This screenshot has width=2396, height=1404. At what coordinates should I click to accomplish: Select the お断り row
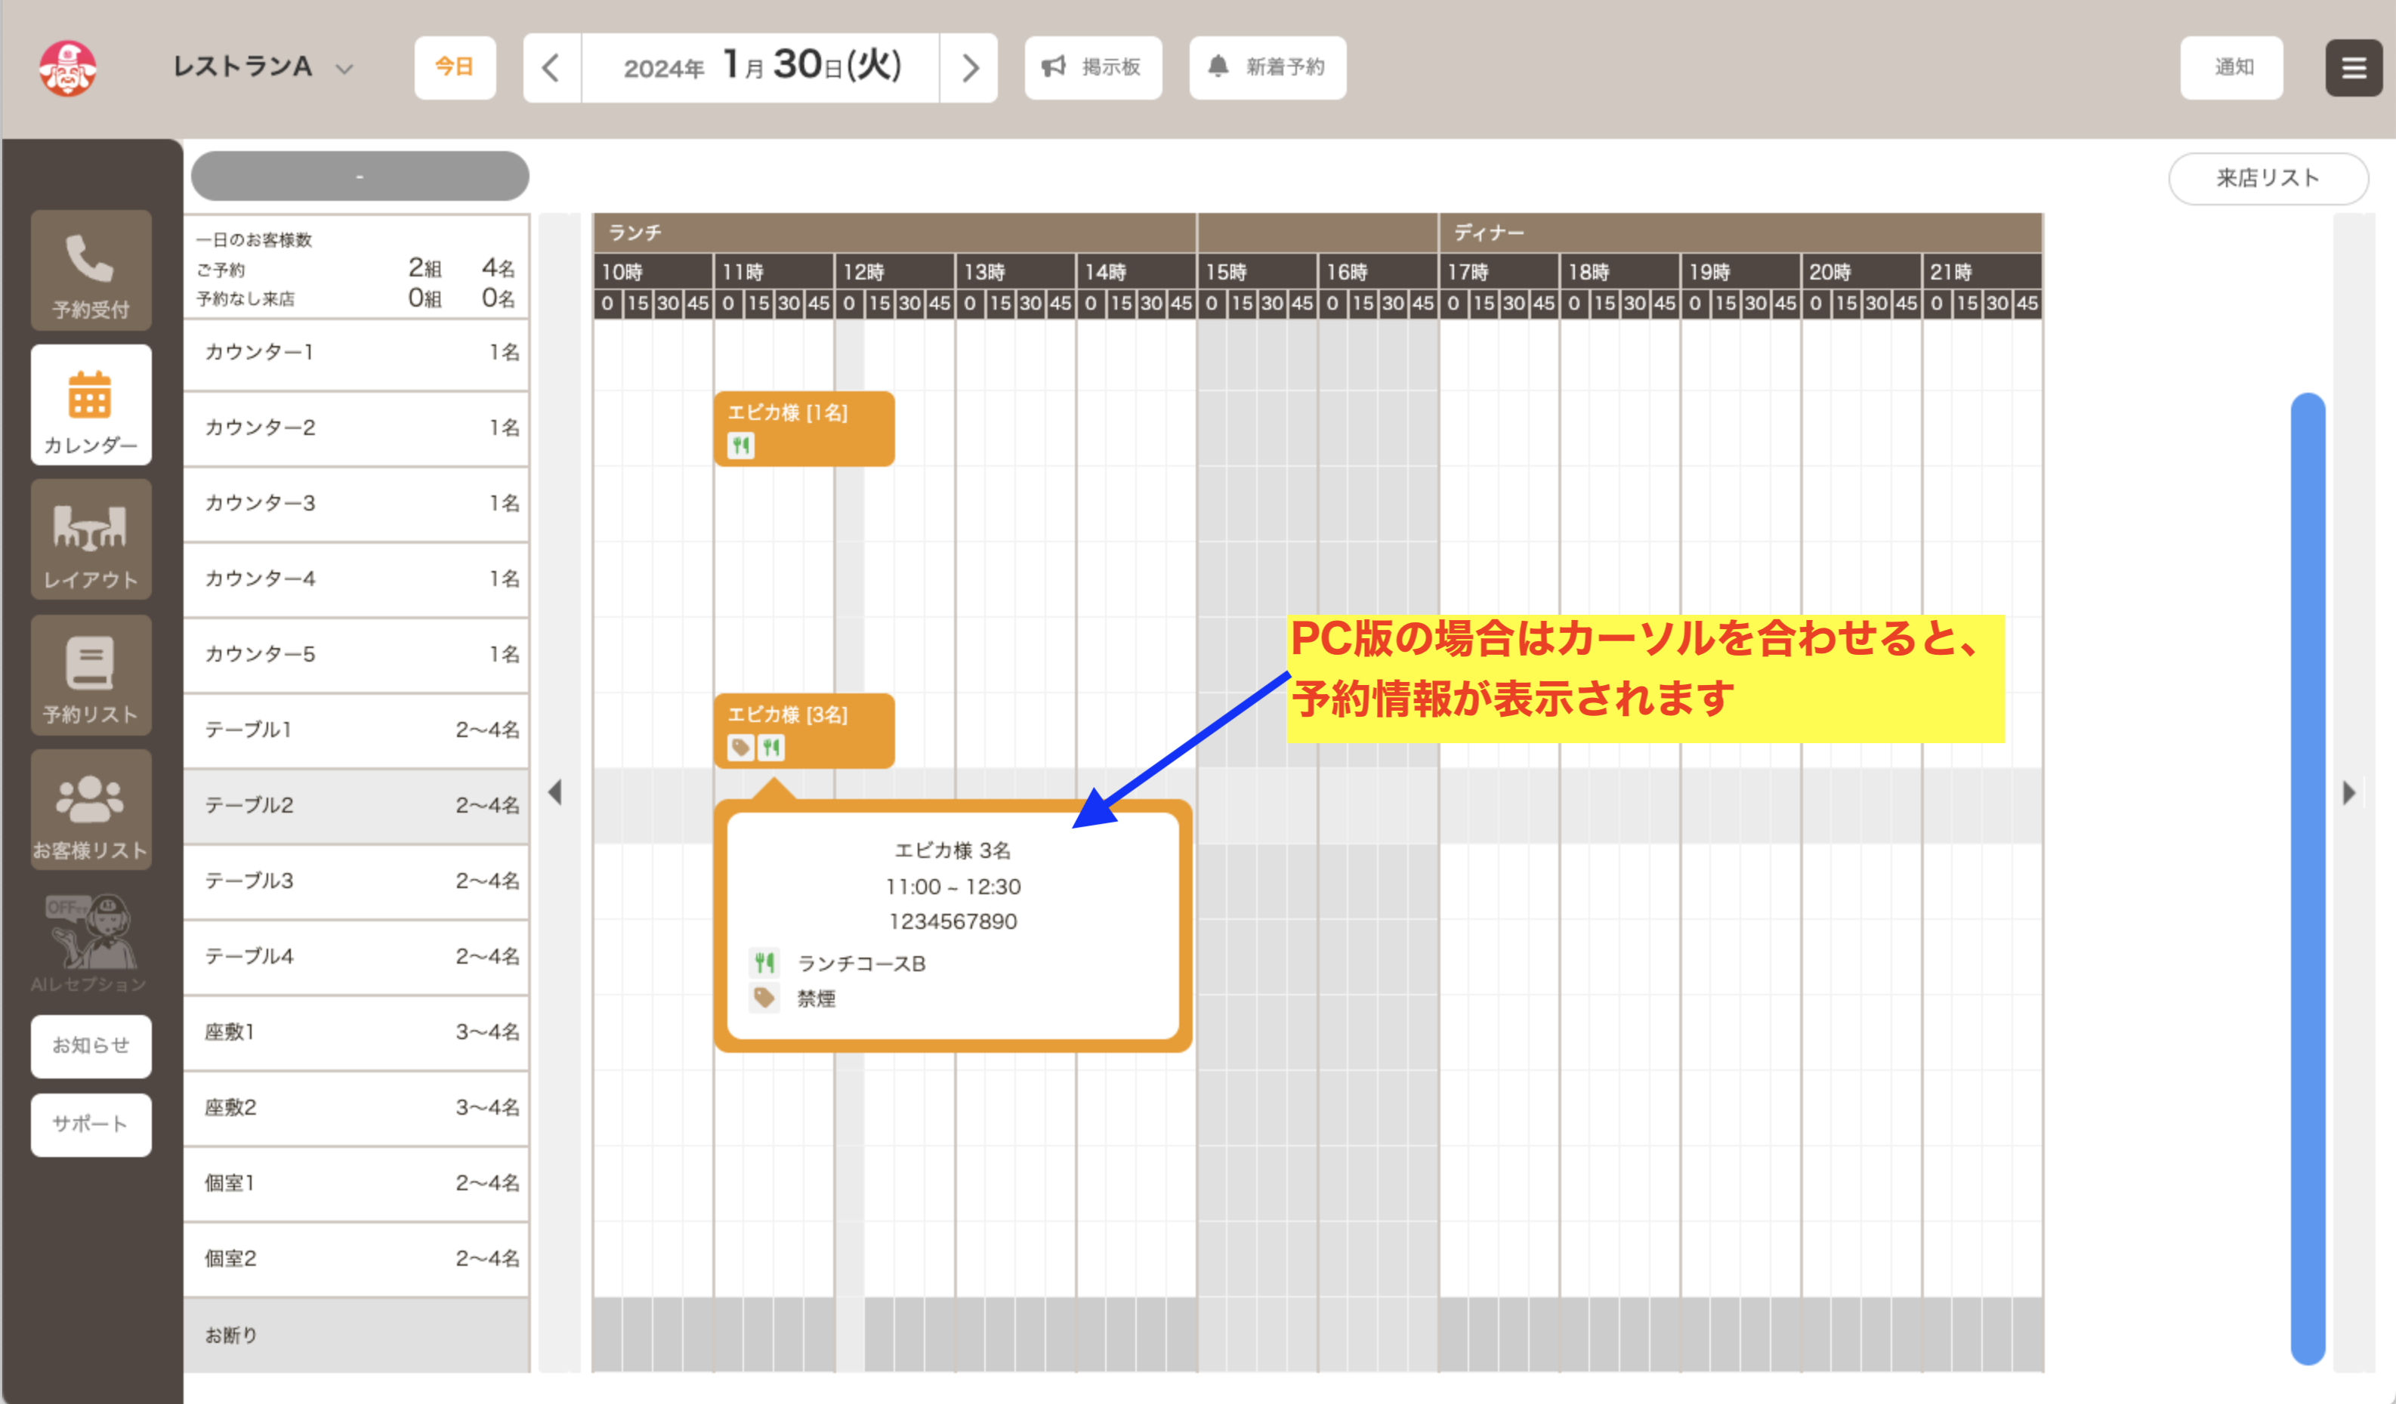357,1335
